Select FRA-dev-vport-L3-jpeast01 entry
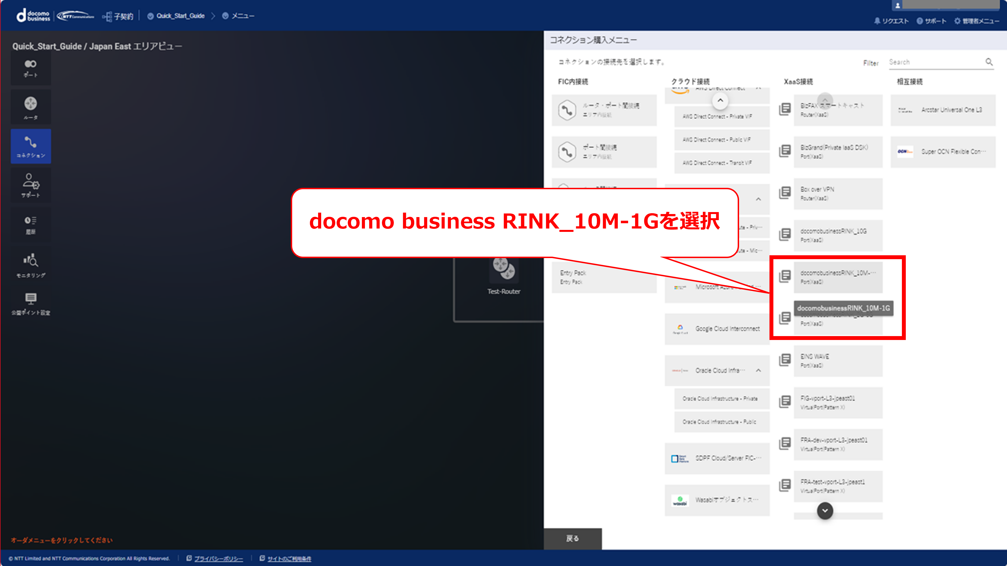The image size is (1007, 566). [x=838, y=444]
